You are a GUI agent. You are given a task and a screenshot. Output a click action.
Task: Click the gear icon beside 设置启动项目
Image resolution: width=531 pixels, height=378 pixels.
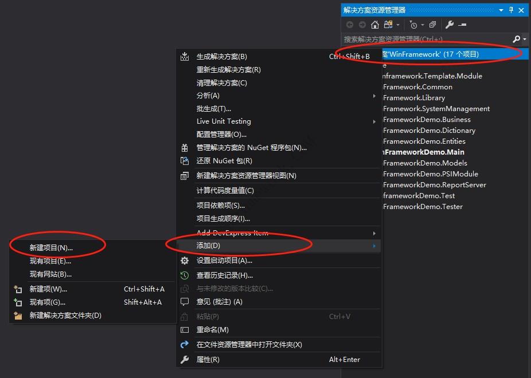[185, 260]
